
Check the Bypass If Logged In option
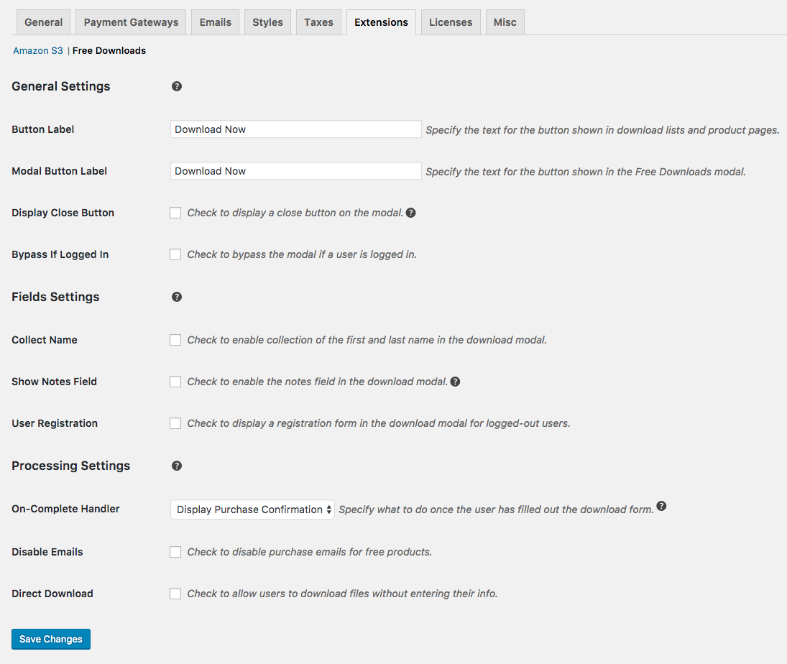pos(175,254)
